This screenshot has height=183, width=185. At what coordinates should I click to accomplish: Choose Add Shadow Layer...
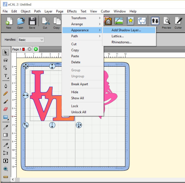129,30
